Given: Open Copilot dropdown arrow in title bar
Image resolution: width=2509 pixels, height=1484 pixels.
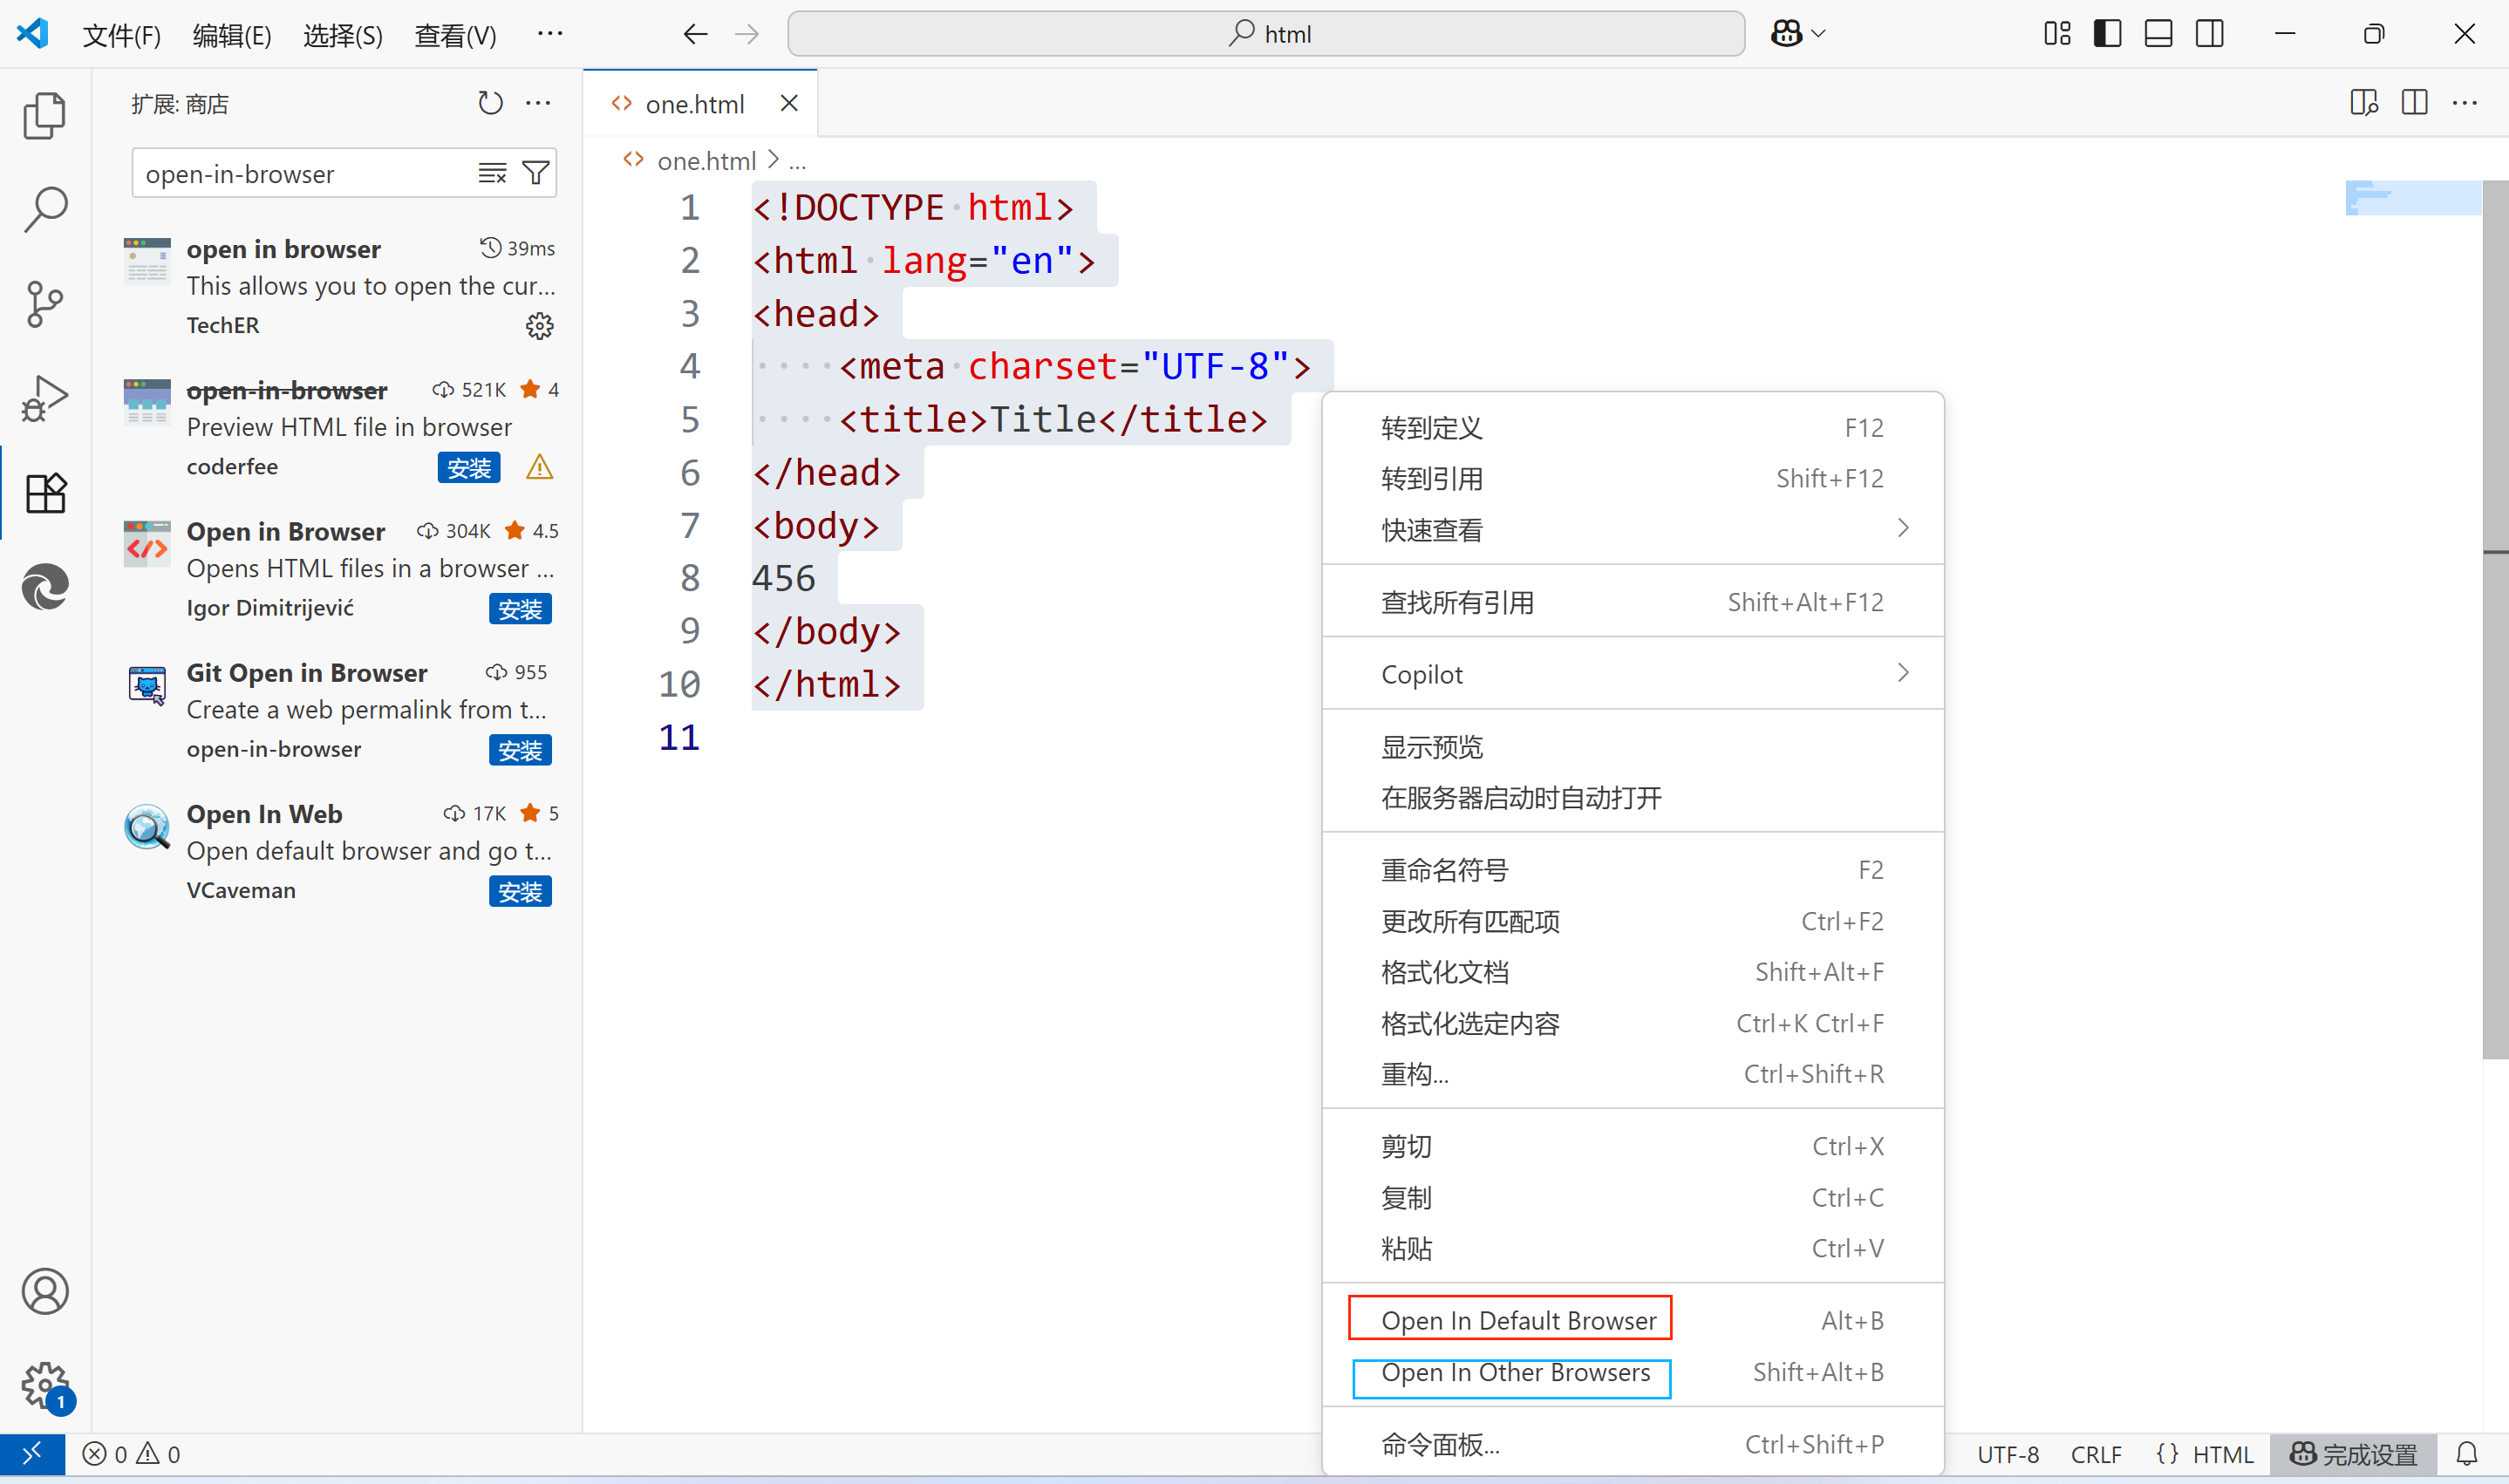Looking at the screenshot, I should pos(1819,34).
